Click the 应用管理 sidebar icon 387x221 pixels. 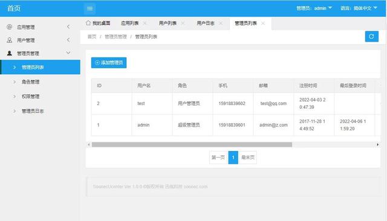click(10, 27)
